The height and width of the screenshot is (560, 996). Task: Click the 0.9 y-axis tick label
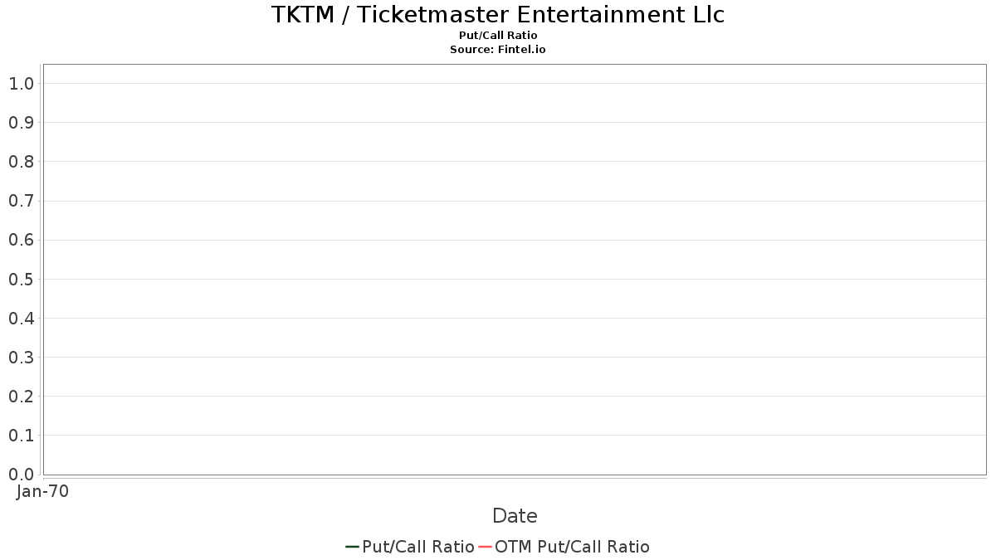pyautogui.click(x=22, y=123)
